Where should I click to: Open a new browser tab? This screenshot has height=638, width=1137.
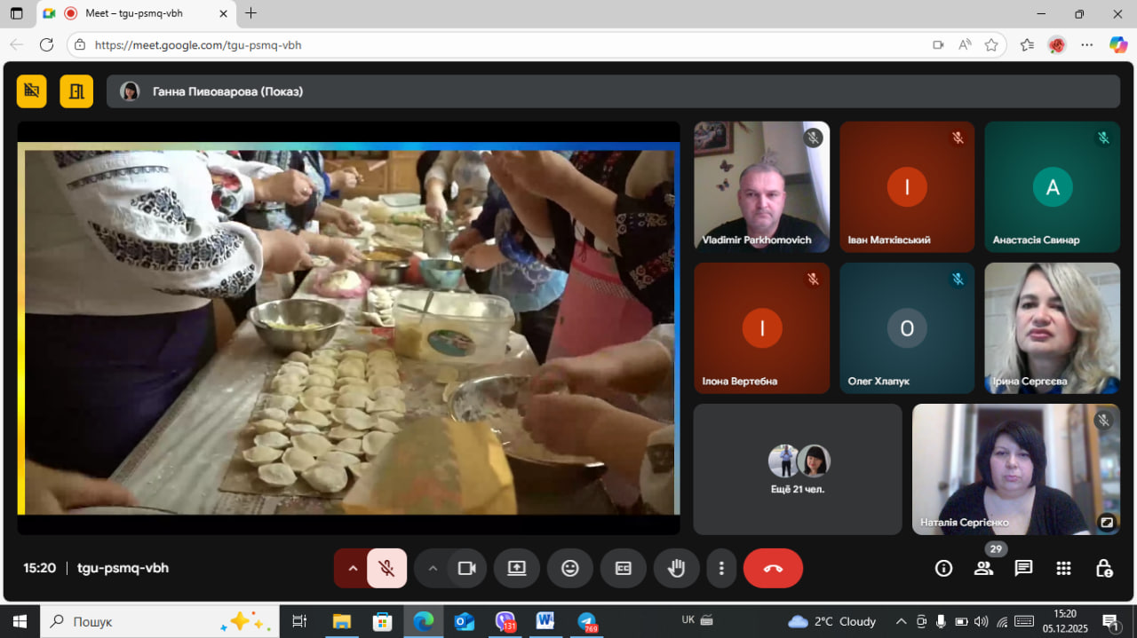click(x=251, y=13)
